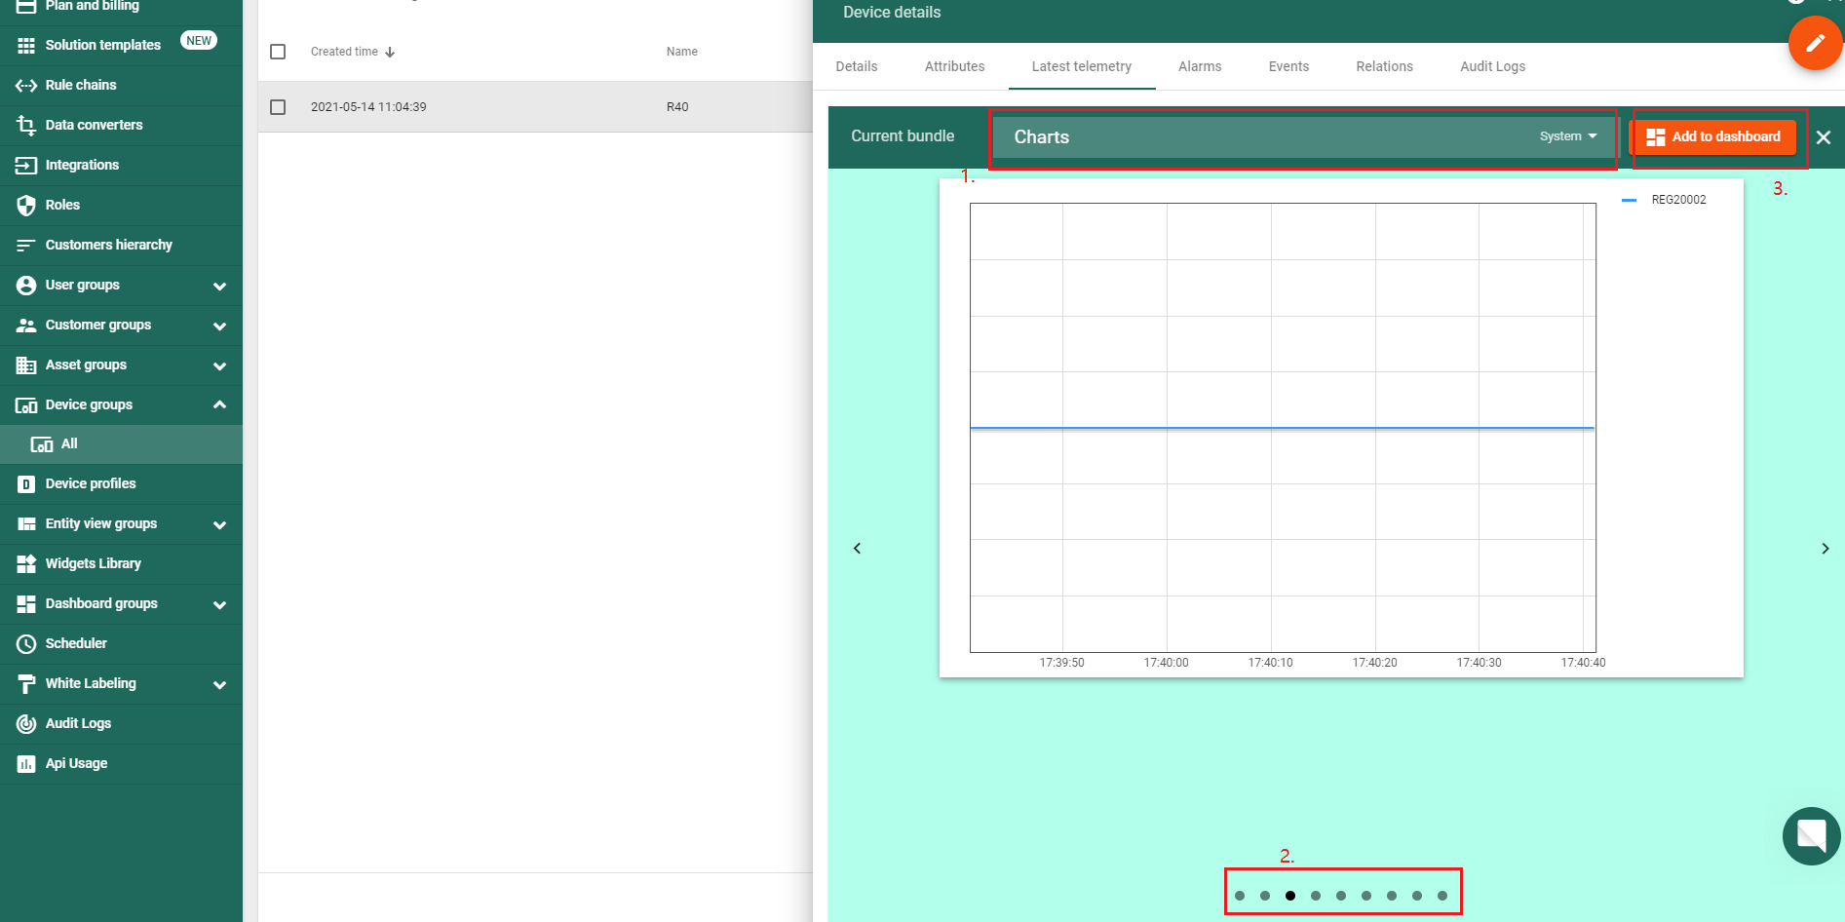This screenshot has height=922, width=1845.
Task: Open Widgets Library in sidebar
Action: tap(93, 563)
